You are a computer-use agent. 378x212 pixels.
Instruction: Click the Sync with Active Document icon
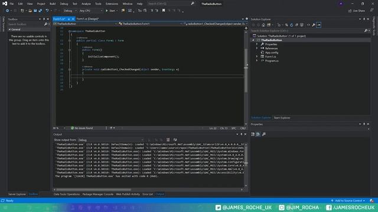(x=286, y=25)
